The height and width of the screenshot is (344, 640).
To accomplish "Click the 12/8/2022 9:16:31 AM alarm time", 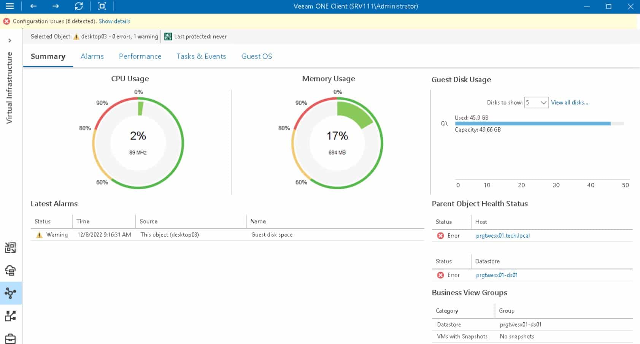I will (x=104, y=235).
